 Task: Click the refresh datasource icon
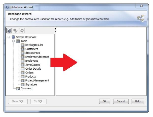tap(22, 31)
